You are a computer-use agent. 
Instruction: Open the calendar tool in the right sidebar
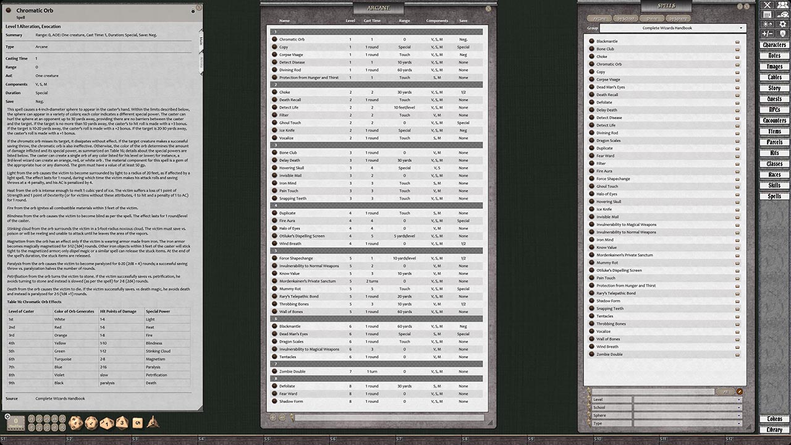tap(768, 14)
